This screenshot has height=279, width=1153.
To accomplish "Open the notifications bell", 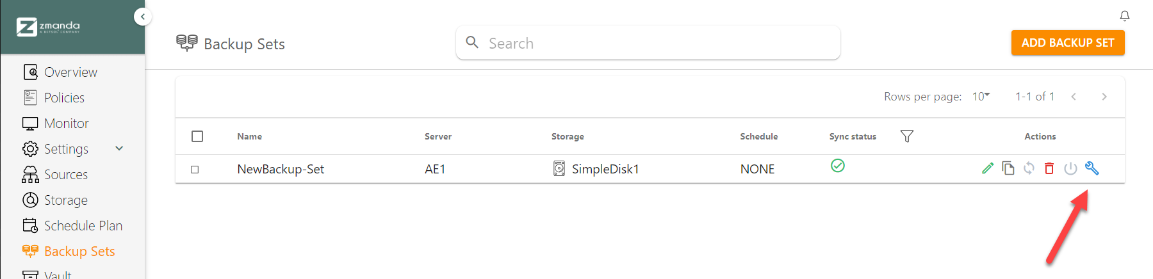I will tap(1125, 16).
